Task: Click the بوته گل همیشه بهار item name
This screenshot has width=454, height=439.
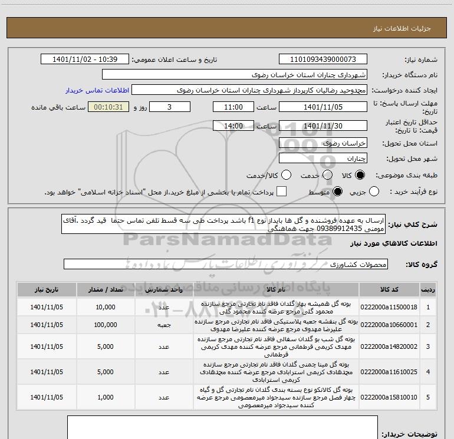Action: [x=276, y=308]
